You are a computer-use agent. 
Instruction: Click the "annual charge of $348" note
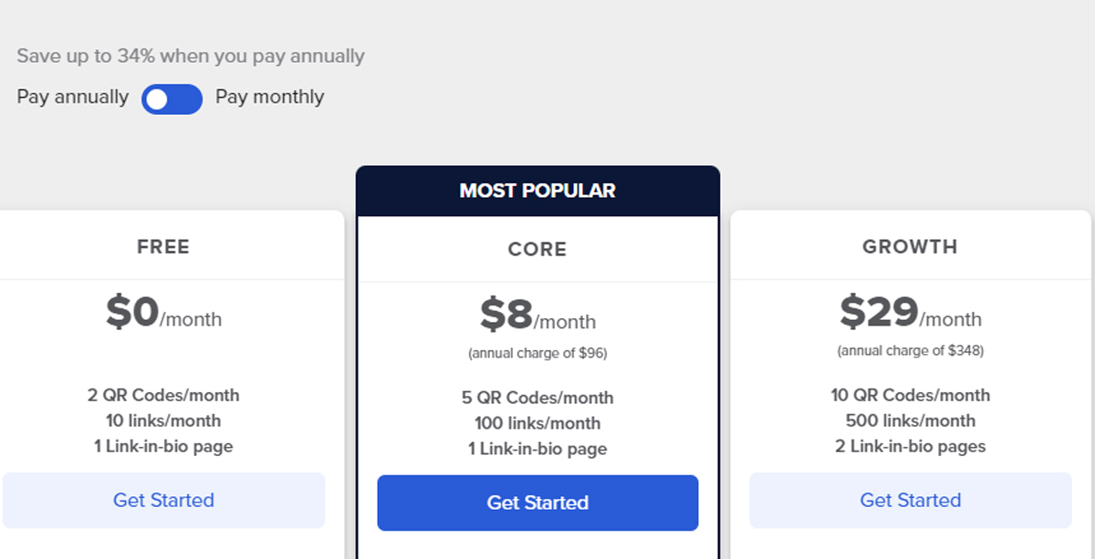(x=910, y=350)
